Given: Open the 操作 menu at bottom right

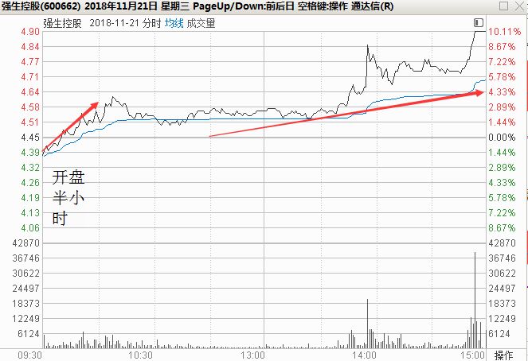Looking at the screenshot, I should point(504,355).
